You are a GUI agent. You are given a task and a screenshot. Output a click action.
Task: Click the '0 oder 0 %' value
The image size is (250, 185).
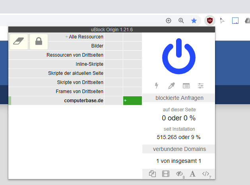[178, 118]
